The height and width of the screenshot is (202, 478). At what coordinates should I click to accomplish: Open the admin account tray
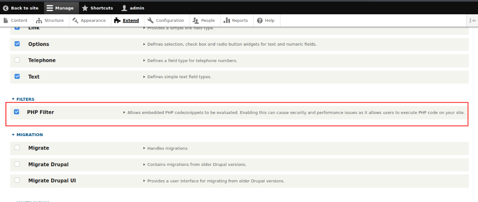coord(133,8)
